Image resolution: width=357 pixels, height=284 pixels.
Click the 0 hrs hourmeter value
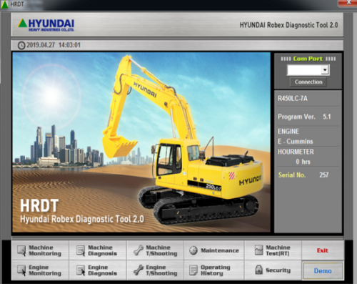point(303,162)
